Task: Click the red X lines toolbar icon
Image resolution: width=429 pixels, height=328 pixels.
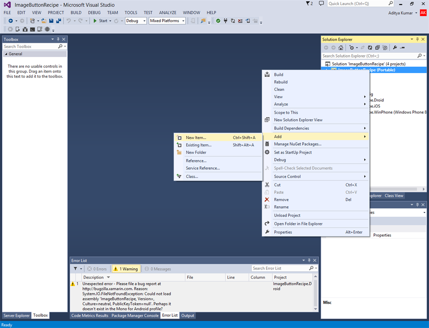Action: coord(240,21)
